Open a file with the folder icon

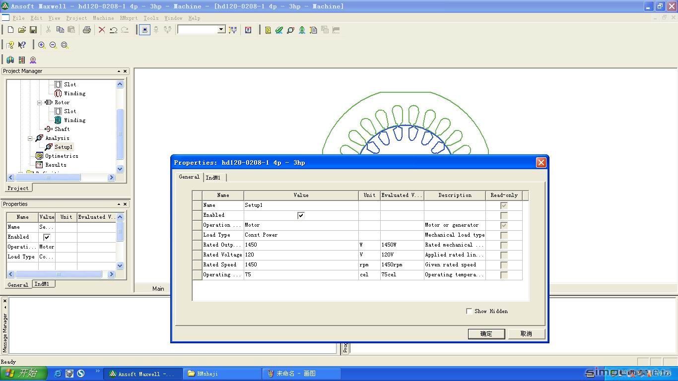(x=22, y=30)
